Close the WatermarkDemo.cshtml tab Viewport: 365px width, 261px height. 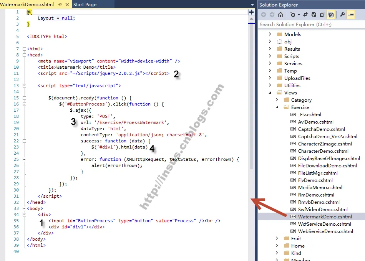pyautogui.click(x=67, y=5)
